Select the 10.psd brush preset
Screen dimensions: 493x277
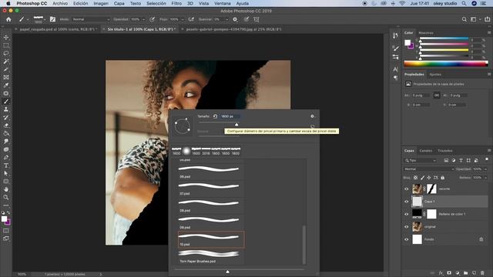tap(211, 239)
